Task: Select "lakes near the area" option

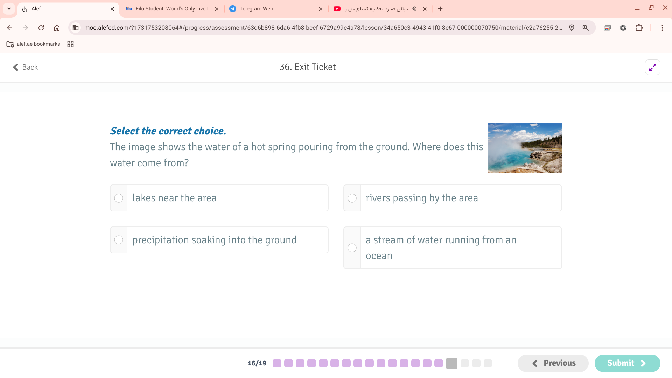Action: tap(119, 198)
